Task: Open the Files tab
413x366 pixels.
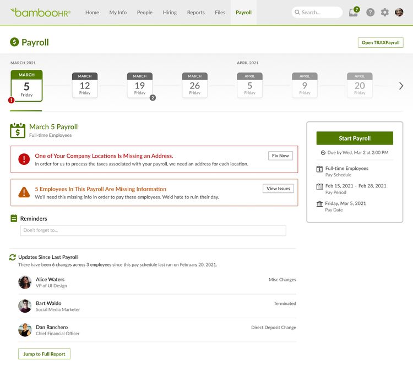Action: (x=220, y=12)
